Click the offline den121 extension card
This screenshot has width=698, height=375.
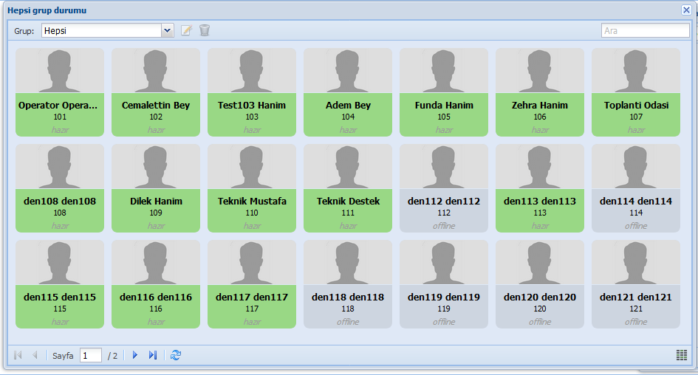pos(636,284)
